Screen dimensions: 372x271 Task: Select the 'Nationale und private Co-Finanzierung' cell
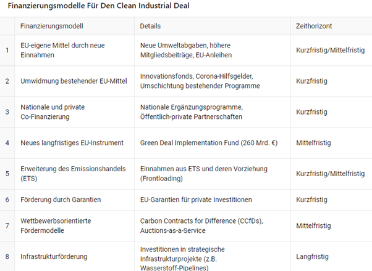click(53, 111)
